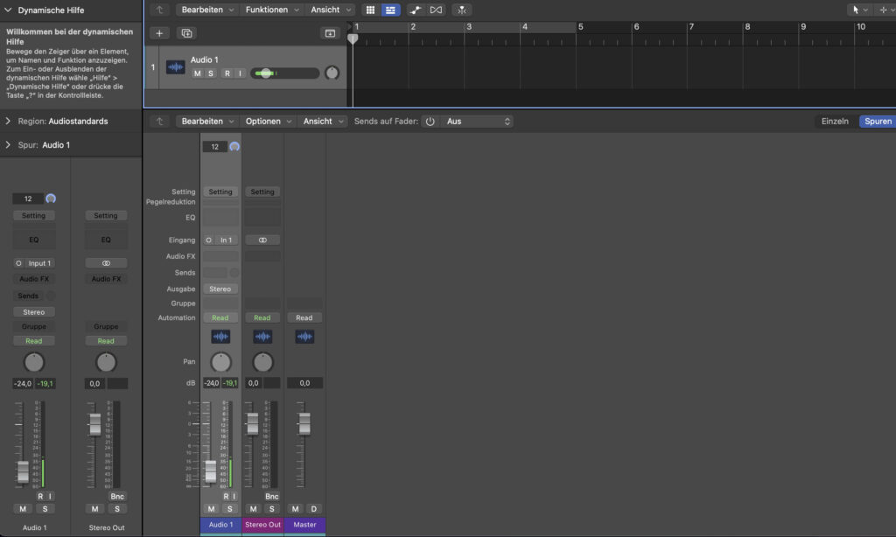Click the blue gain ring in mixer Audio 1 strip
This screenshot has width=896, height=537.
(234, 147)
